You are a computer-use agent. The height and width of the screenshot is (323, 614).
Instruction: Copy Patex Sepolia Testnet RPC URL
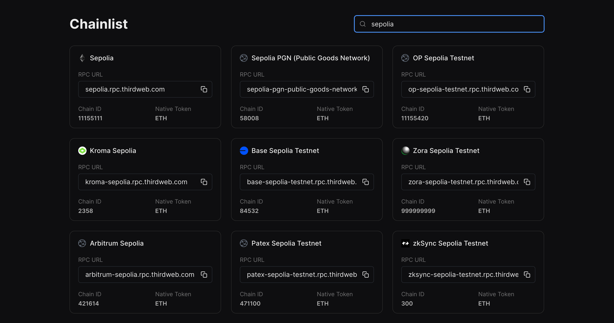coord(365,275)
